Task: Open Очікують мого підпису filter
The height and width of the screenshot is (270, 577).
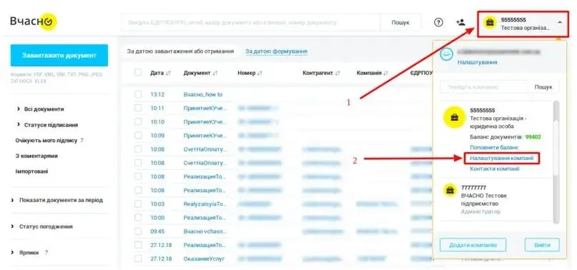Action: (46, 141)
